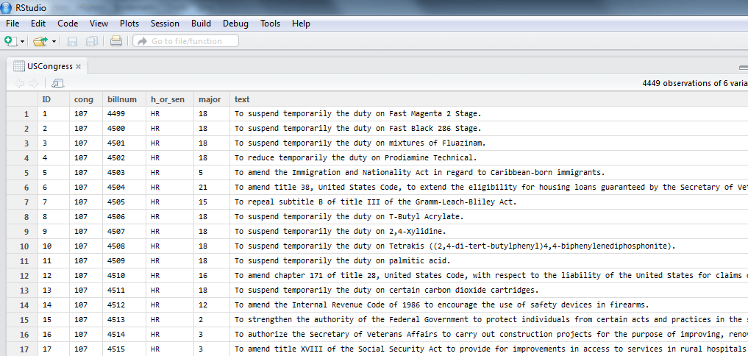Viewport: 748px width, 356px height.
Task: Open the Plots menu
Action: point(129,24)
